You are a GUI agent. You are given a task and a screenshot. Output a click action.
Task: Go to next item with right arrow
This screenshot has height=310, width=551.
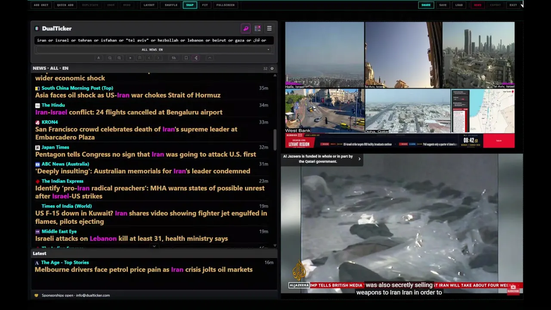(158, 58)
